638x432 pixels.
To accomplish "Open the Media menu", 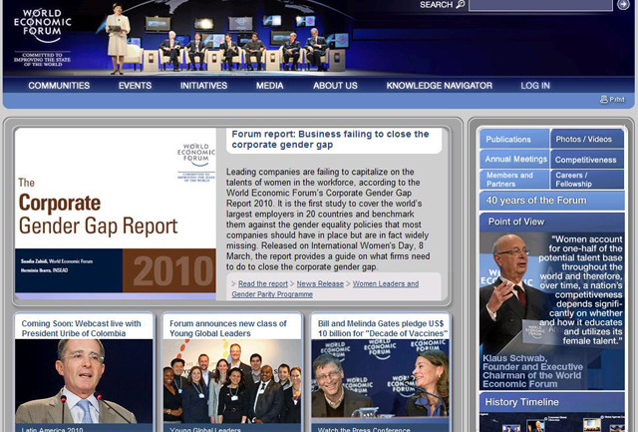I will point(270,86).
